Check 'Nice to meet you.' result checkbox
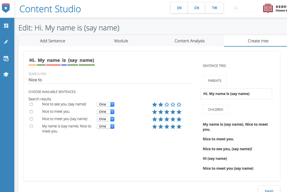Viewport: 287px width, 192px height. tap(31, 112)
